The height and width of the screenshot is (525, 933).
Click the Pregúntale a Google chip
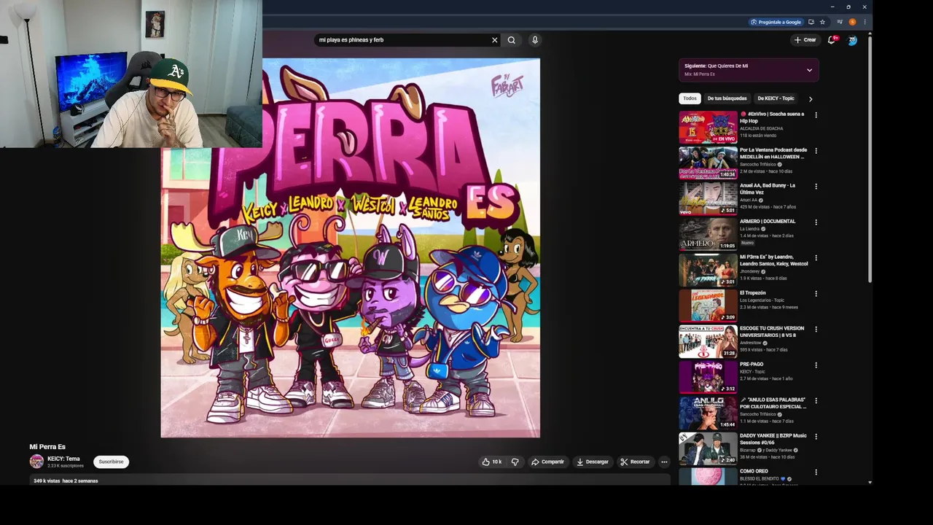tap(776, 22)
